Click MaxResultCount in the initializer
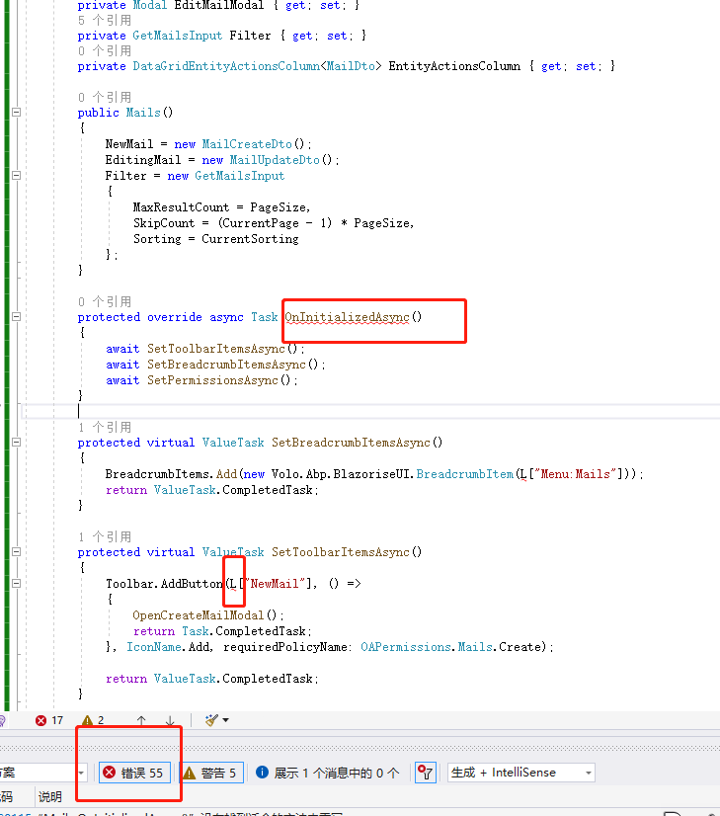Screen dimensions: 720x816 click(x=181, y=207)
